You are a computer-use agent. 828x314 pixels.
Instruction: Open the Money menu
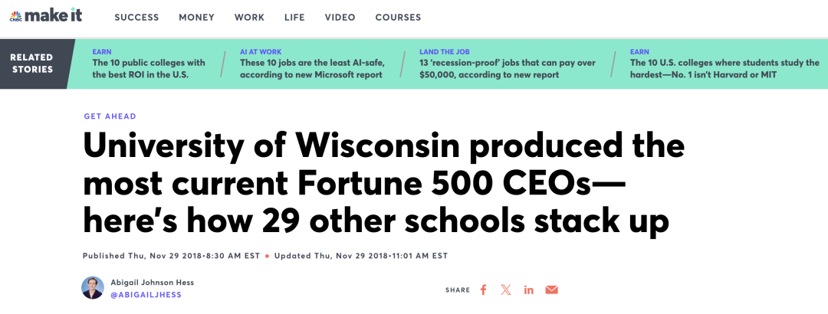[196, 18]
